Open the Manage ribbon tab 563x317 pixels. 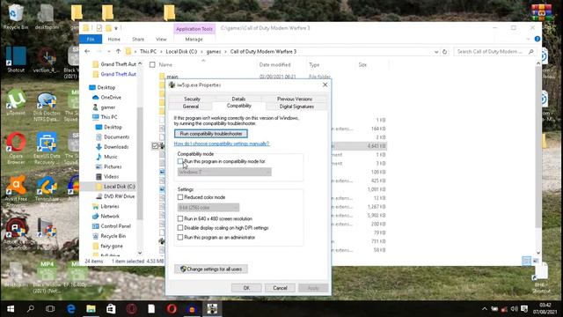tap(194, 39)
